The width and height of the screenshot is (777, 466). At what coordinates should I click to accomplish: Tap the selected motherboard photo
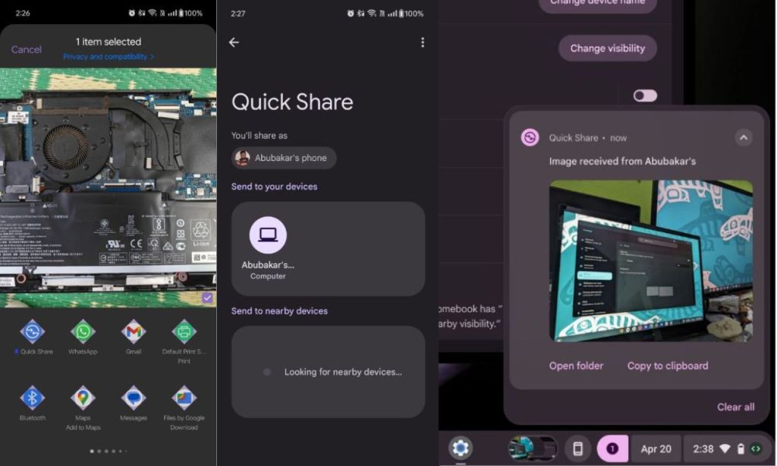tap(108, 188)
